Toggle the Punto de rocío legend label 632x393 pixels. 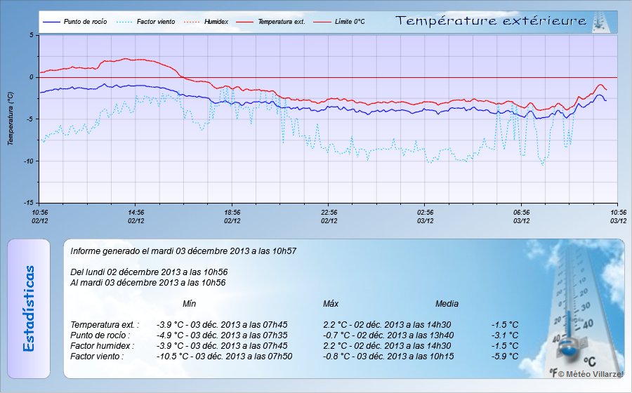click(x=85, y=22)
